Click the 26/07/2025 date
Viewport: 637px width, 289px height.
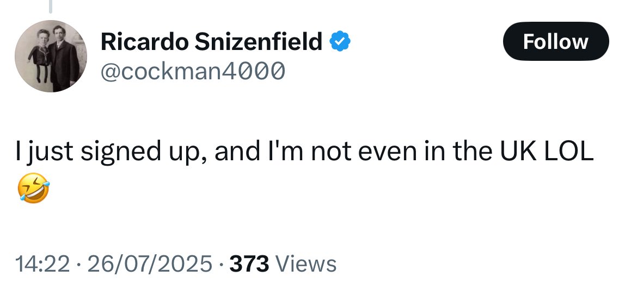(x=150, y=264)
